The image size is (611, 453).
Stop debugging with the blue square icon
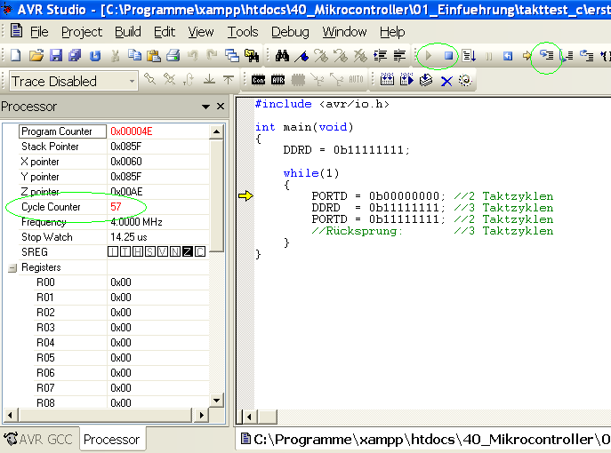tap(448, 56)
